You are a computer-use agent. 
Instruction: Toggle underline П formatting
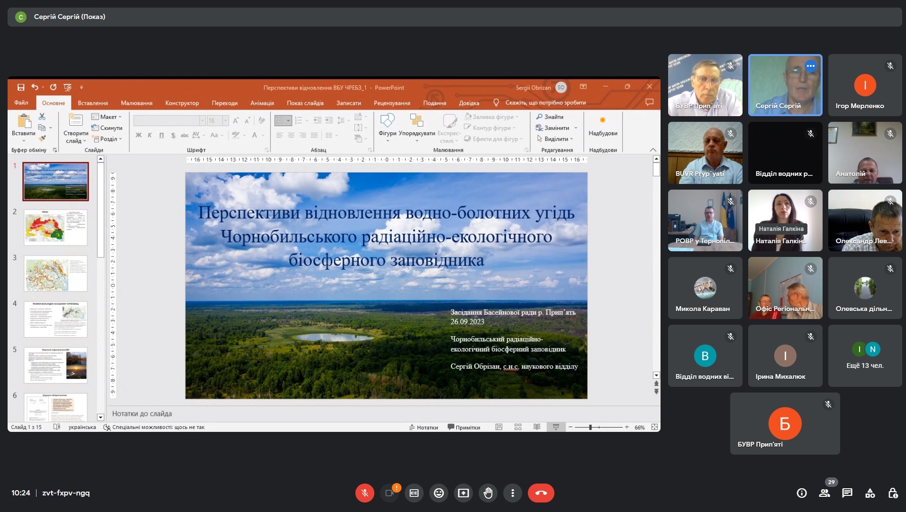pos(162,135)
